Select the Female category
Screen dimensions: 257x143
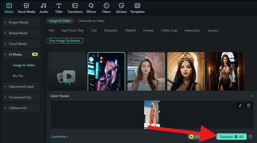pos(148,30)
